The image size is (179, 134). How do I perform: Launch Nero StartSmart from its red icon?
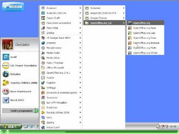pyautogui.click(x=6, y=92)
